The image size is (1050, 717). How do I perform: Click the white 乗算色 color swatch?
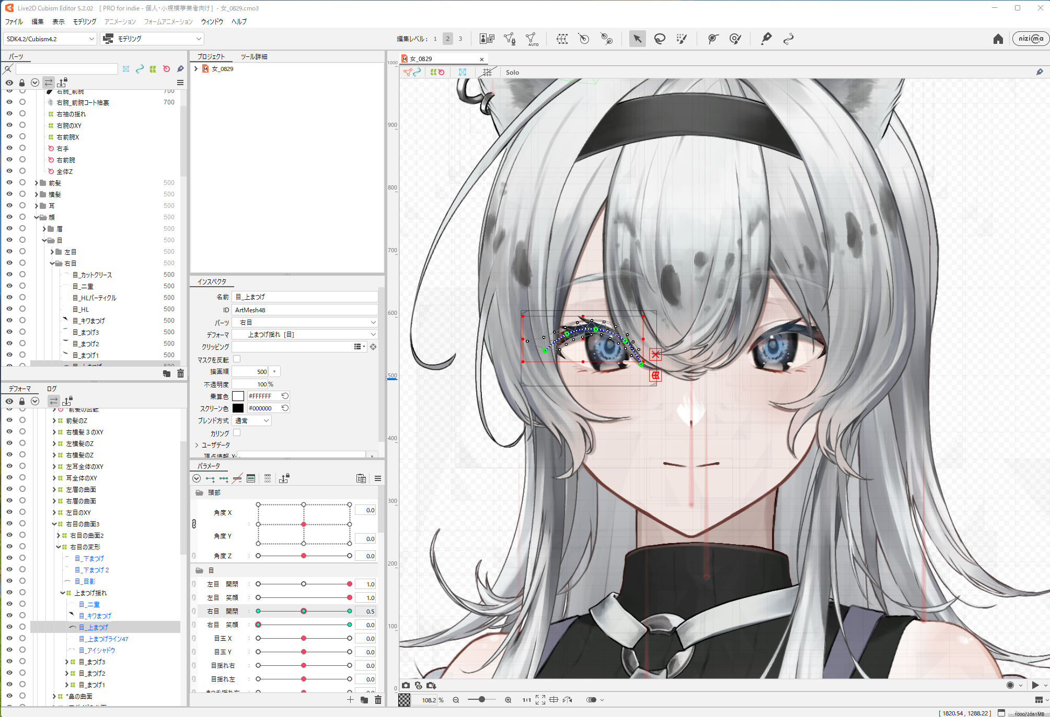238,396
